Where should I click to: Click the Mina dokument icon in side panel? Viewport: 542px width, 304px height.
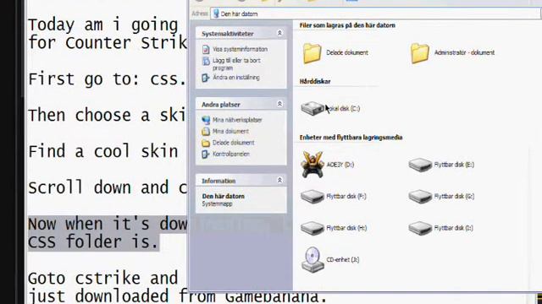(x=206, y=132)
